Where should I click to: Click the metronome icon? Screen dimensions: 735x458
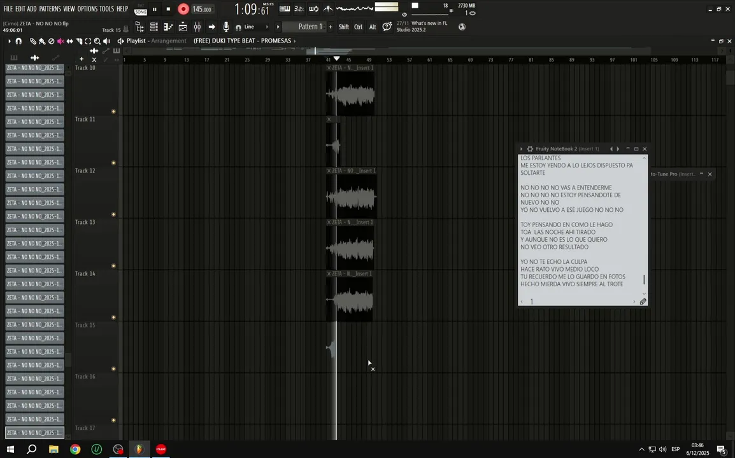(x=328, y=9)
